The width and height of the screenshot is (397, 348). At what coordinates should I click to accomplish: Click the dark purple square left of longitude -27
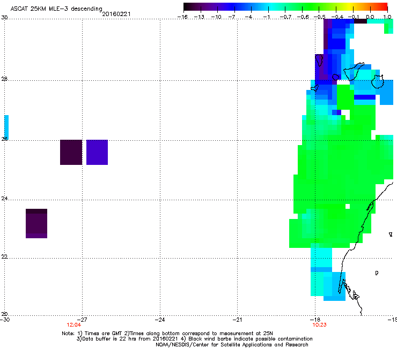(71, 152)
